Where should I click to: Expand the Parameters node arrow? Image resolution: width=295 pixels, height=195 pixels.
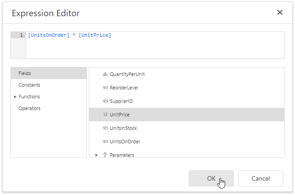coord(96,155)
